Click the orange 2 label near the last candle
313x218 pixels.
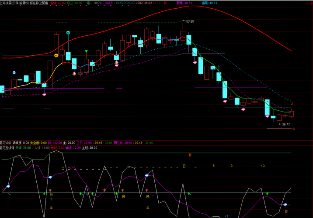pyautogui.click(x=292, y=103)
